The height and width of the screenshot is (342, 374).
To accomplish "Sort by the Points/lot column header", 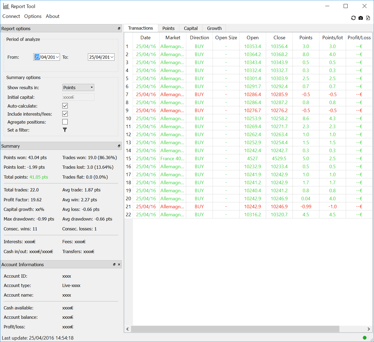I will tap(332, 38).
